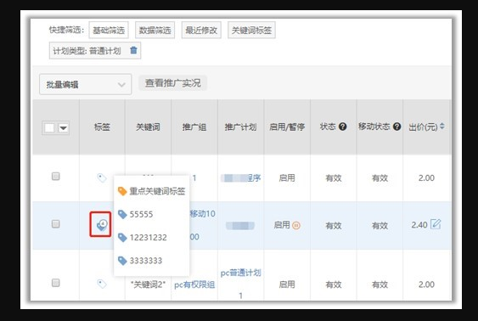Screen dimensions: 478x321
Task: Click the tag icon in the first row
Action: click(102, 177)
